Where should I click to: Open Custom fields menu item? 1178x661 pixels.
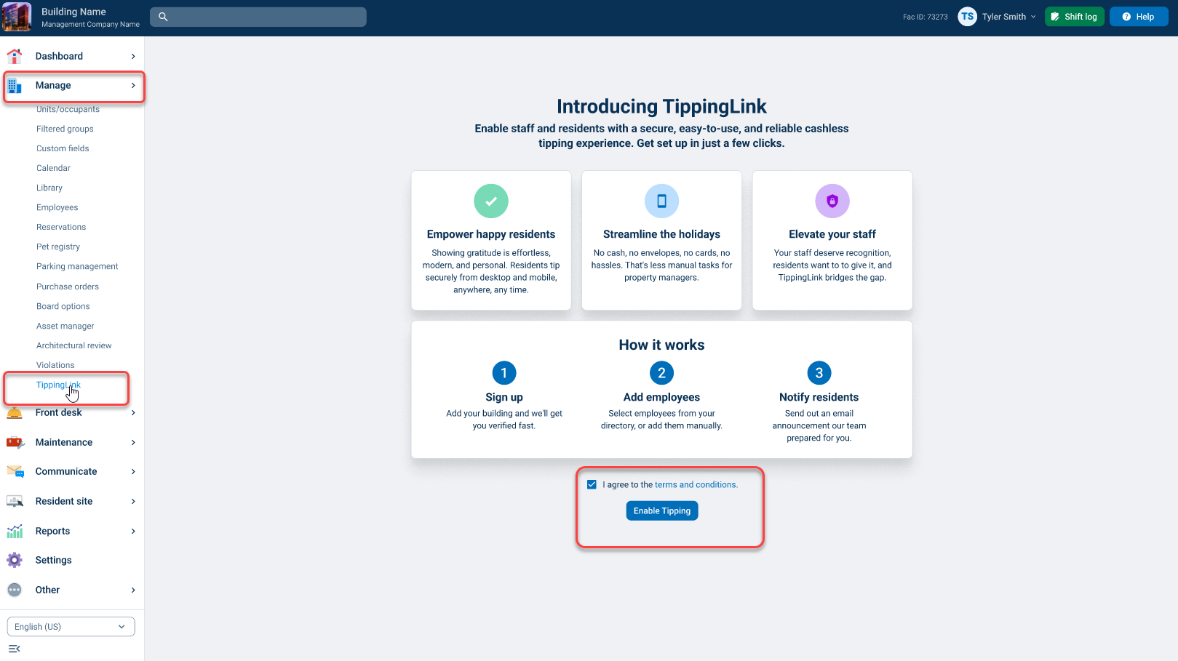click(x=63, y=148)
